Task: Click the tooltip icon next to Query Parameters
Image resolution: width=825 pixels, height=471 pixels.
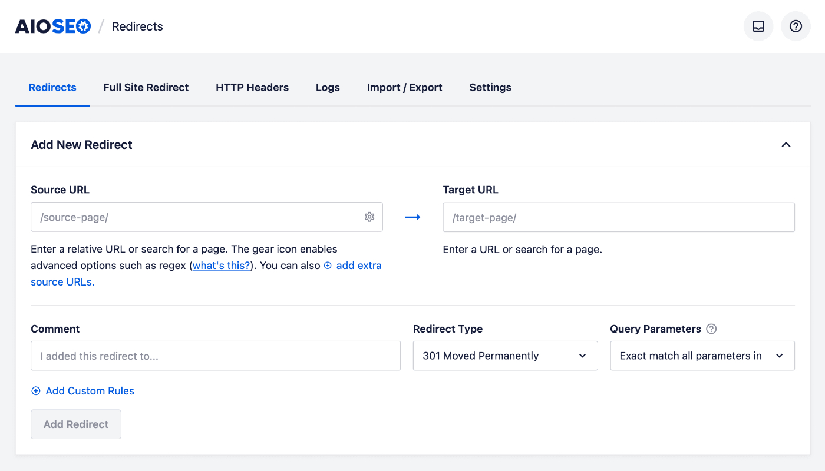Action: click(x=711, y=329)
